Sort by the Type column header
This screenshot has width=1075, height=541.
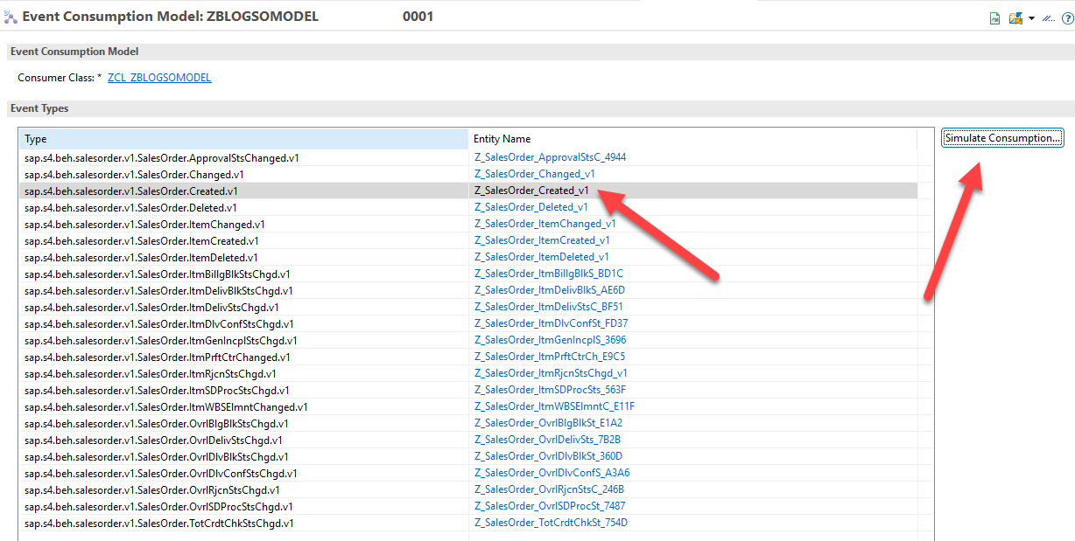[x=242, y=139]
